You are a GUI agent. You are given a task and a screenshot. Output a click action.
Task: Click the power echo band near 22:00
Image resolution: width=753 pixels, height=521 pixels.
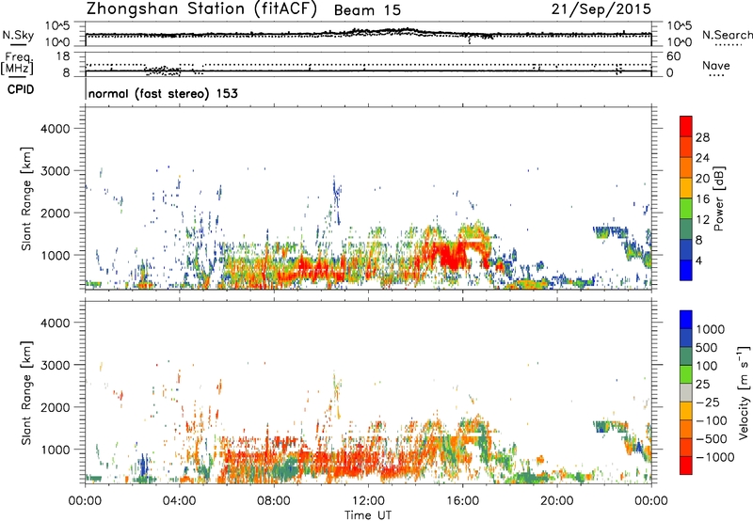coord(610,232)
